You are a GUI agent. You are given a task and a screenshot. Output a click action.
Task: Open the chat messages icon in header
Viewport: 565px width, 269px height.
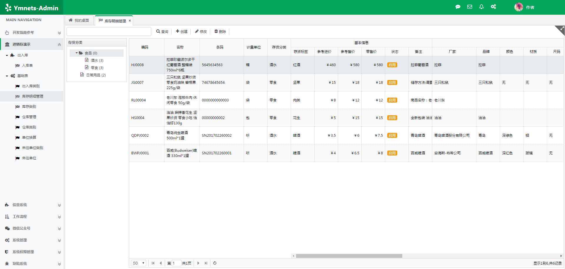pyautogui.click(x=458, y=7)
